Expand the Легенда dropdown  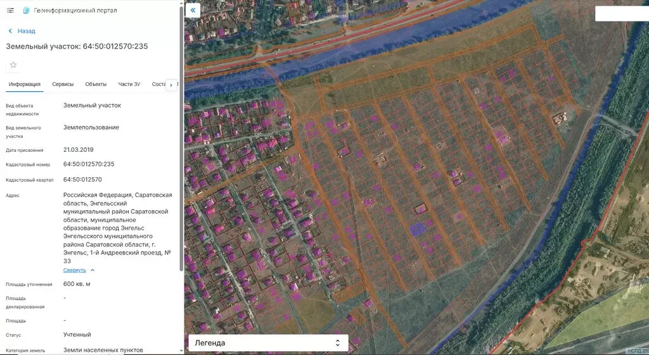268,343
